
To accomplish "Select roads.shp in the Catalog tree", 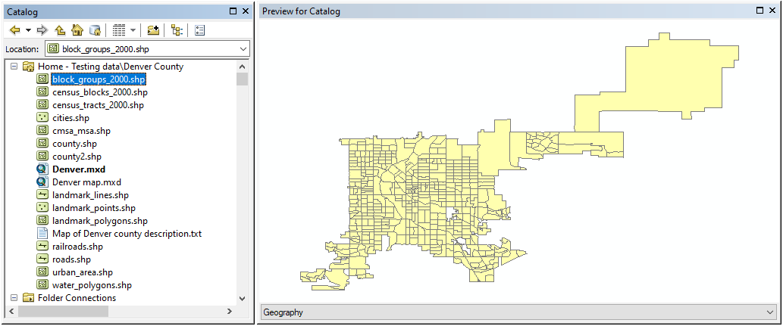I will [x=71, y=259].
